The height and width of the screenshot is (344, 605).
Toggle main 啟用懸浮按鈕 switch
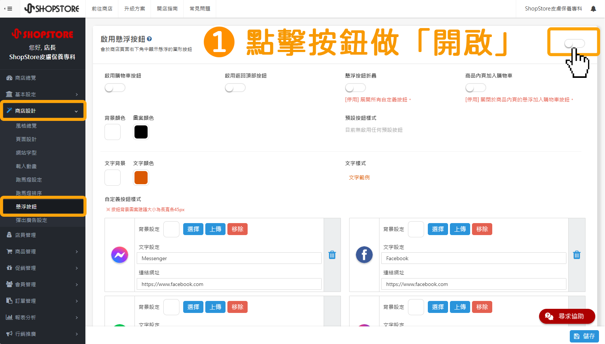tap(575, 43)
